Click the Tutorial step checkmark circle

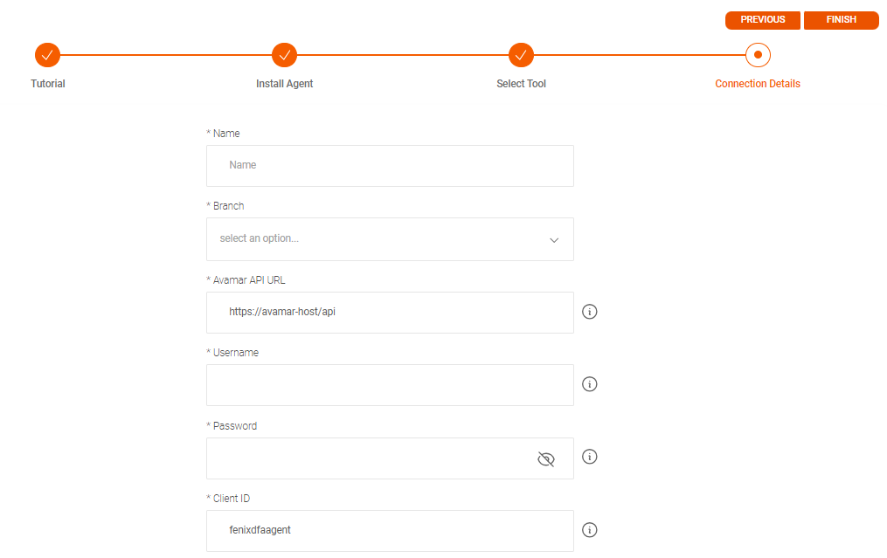47,55
